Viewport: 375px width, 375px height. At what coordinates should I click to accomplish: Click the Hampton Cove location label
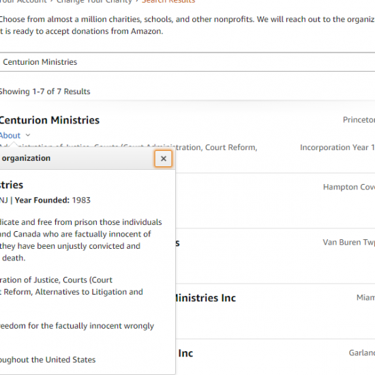(x=349, y=187)
